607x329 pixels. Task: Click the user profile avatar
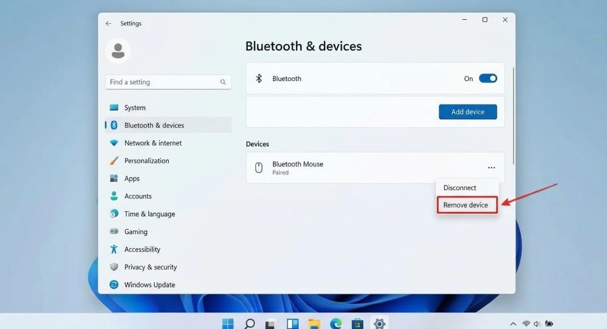pyautogui.click(x=118, y=51)
